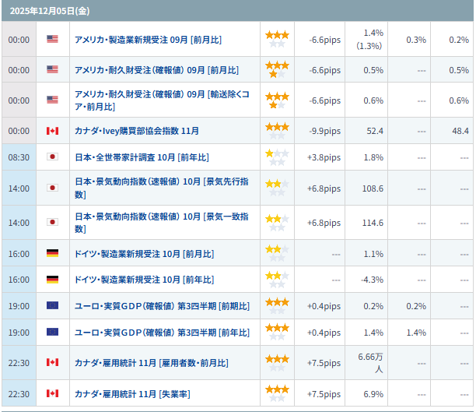Screen dimensions: 476x412
Task: Click the Japan flag beside 日本・全世帯家計調査
Action: (x=52, y=157)
